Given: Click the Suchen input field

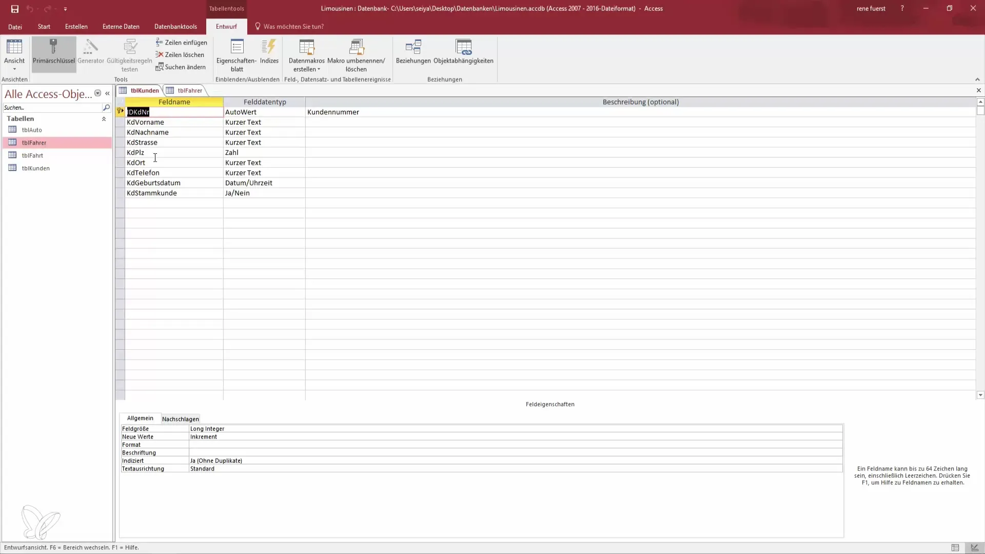Looking at the screenshot, I should [51, 108].
